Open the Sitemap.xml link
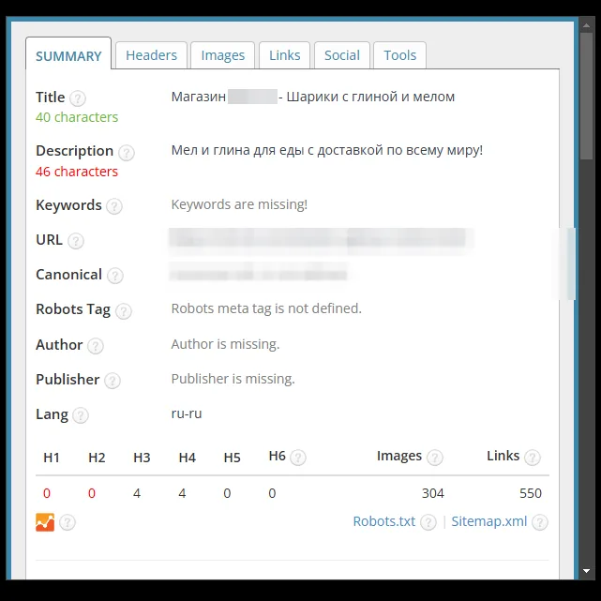This screenshot has height=601, width=601. click(489, 521)
